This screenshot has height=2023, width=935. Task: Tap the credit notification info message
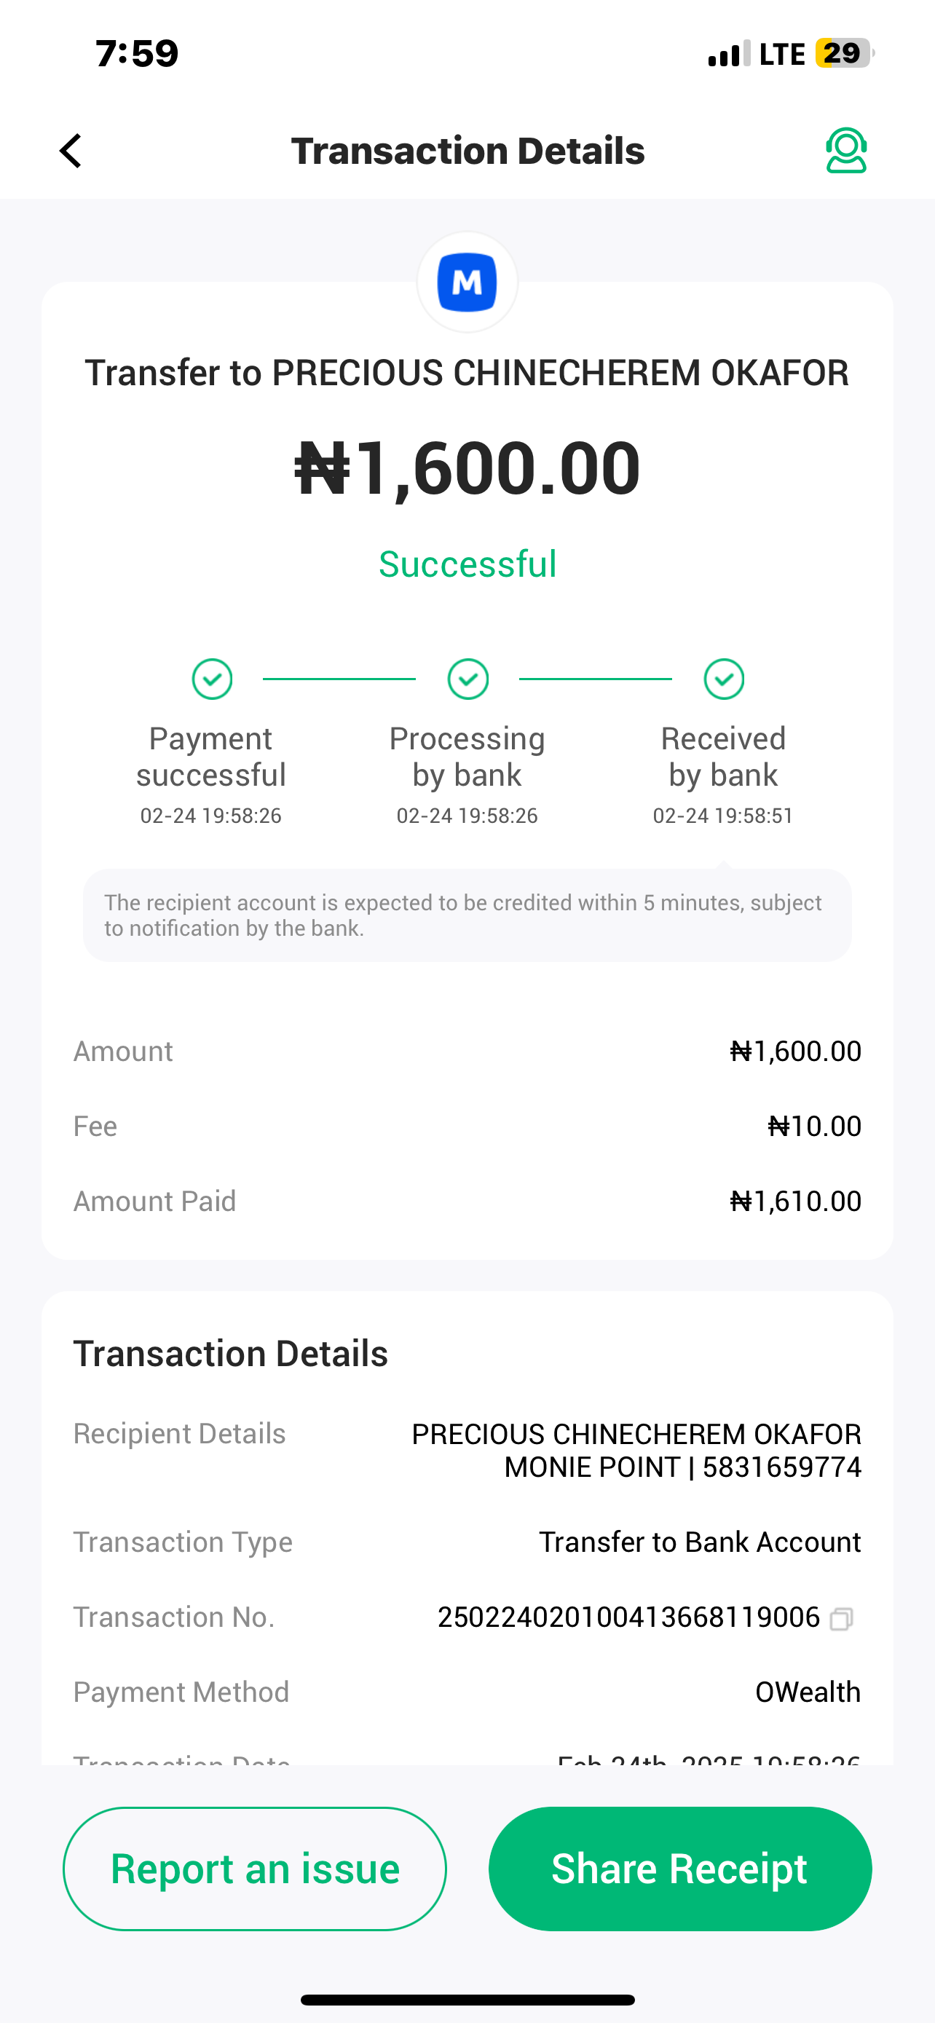[x=467, y=915]
